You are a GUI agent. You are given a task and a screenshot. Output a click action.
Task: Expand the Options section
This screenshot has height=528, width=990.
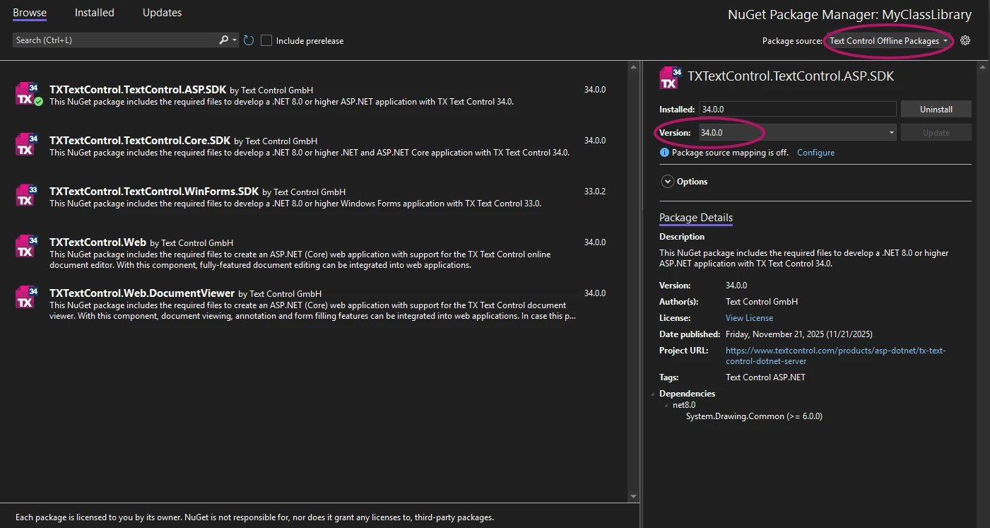click(x=667, y=182)
